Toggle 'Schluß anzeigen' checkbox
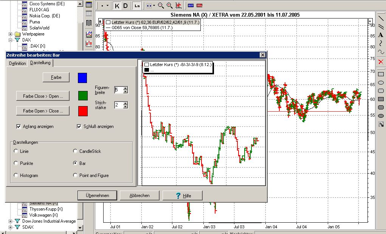The image size is (386, 234). coord(79,126)
